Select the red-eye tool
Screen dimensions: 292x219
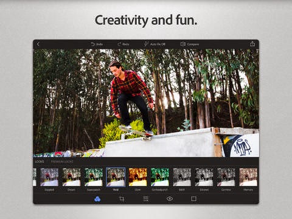pyautogui.click(x=170, y=199)
